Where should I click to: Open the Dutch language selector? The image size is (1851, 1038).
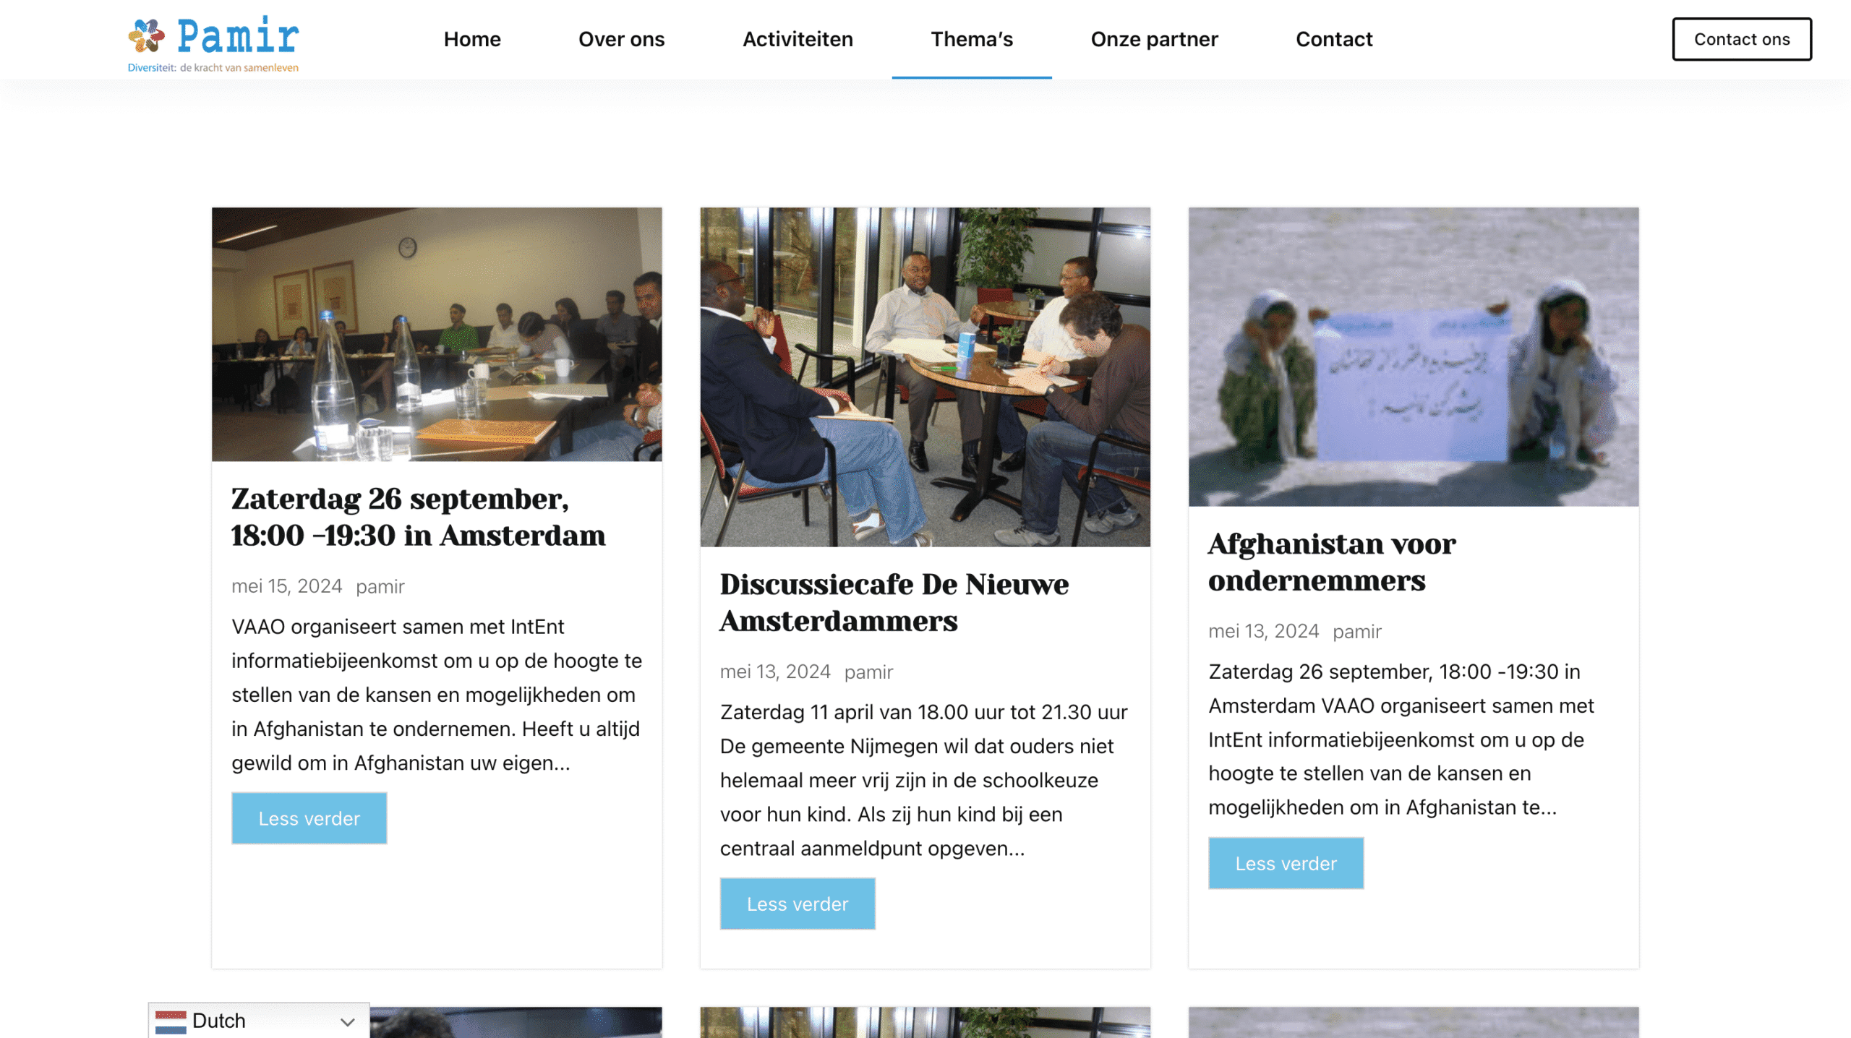tap(259, 1021)
